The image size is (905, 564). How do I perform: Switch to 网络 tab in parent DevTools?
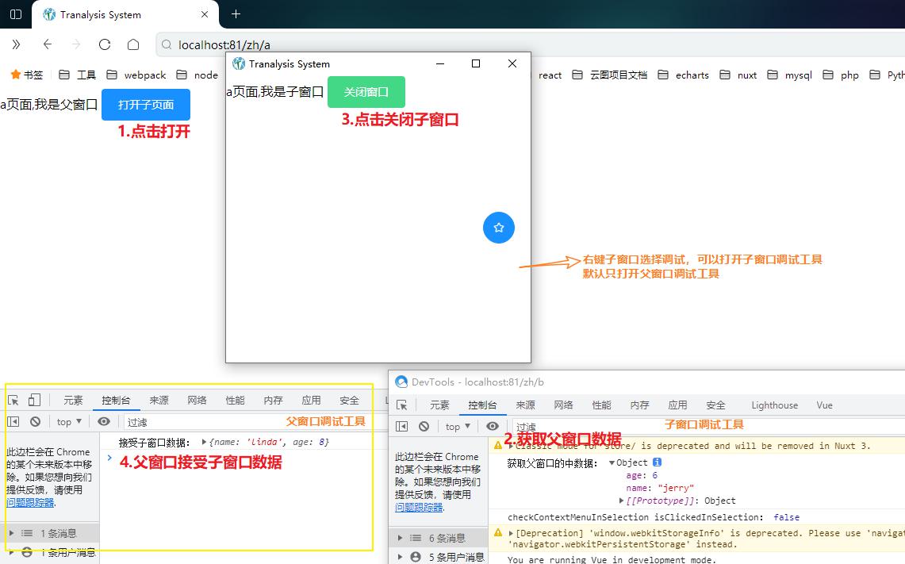click(197, 400)
